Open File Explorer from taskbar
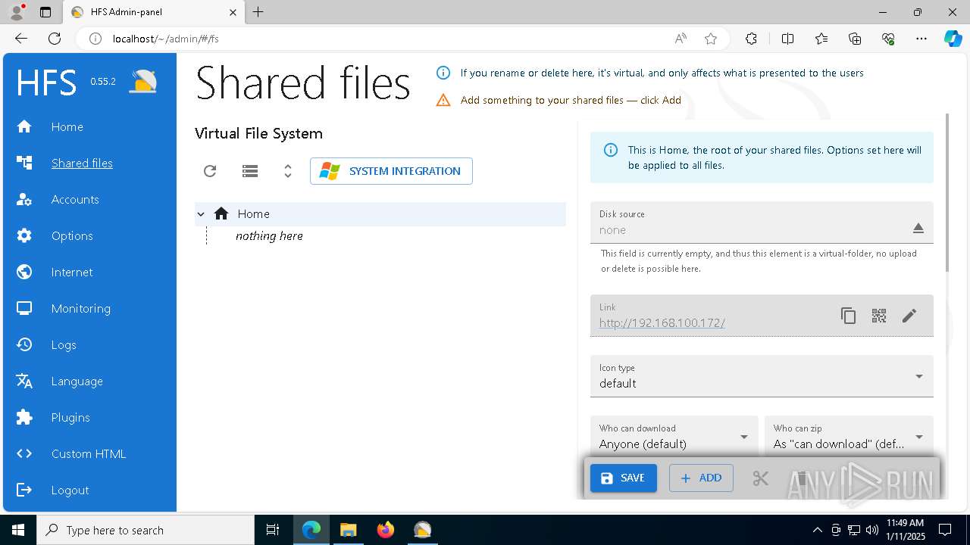This screenshot has height=545, width=970. pyautogui.click(x=348, y=530)
